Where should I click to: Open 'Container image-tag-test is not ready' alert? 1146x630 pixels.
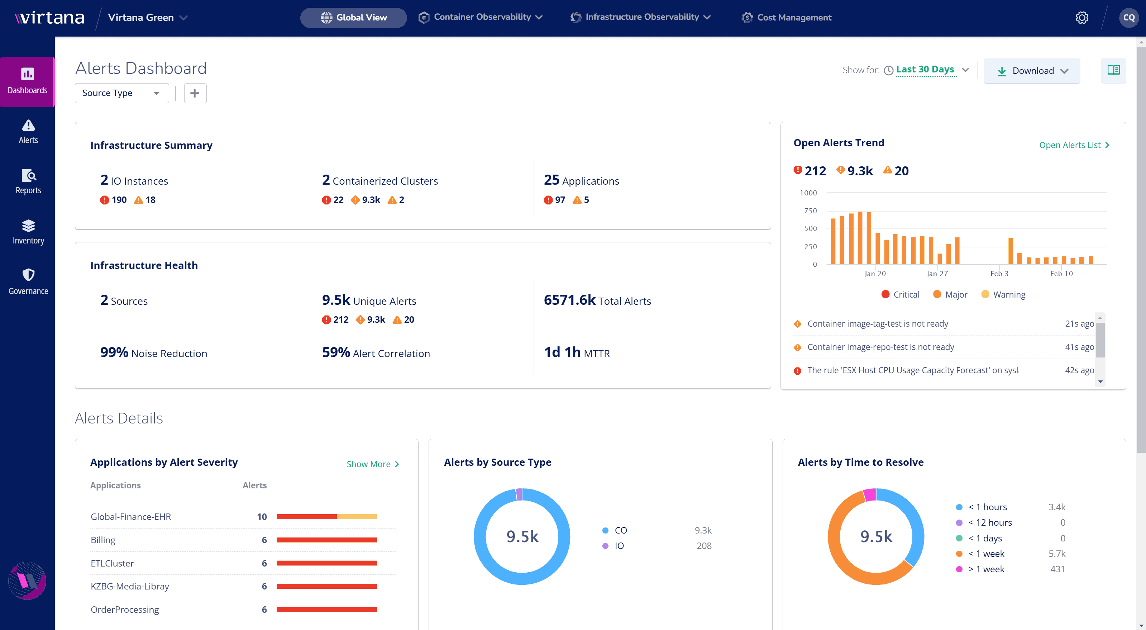[944, 324]
